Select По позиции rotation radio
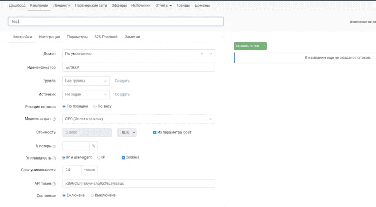This screenshot has height=207, width=376. (64, 106)
